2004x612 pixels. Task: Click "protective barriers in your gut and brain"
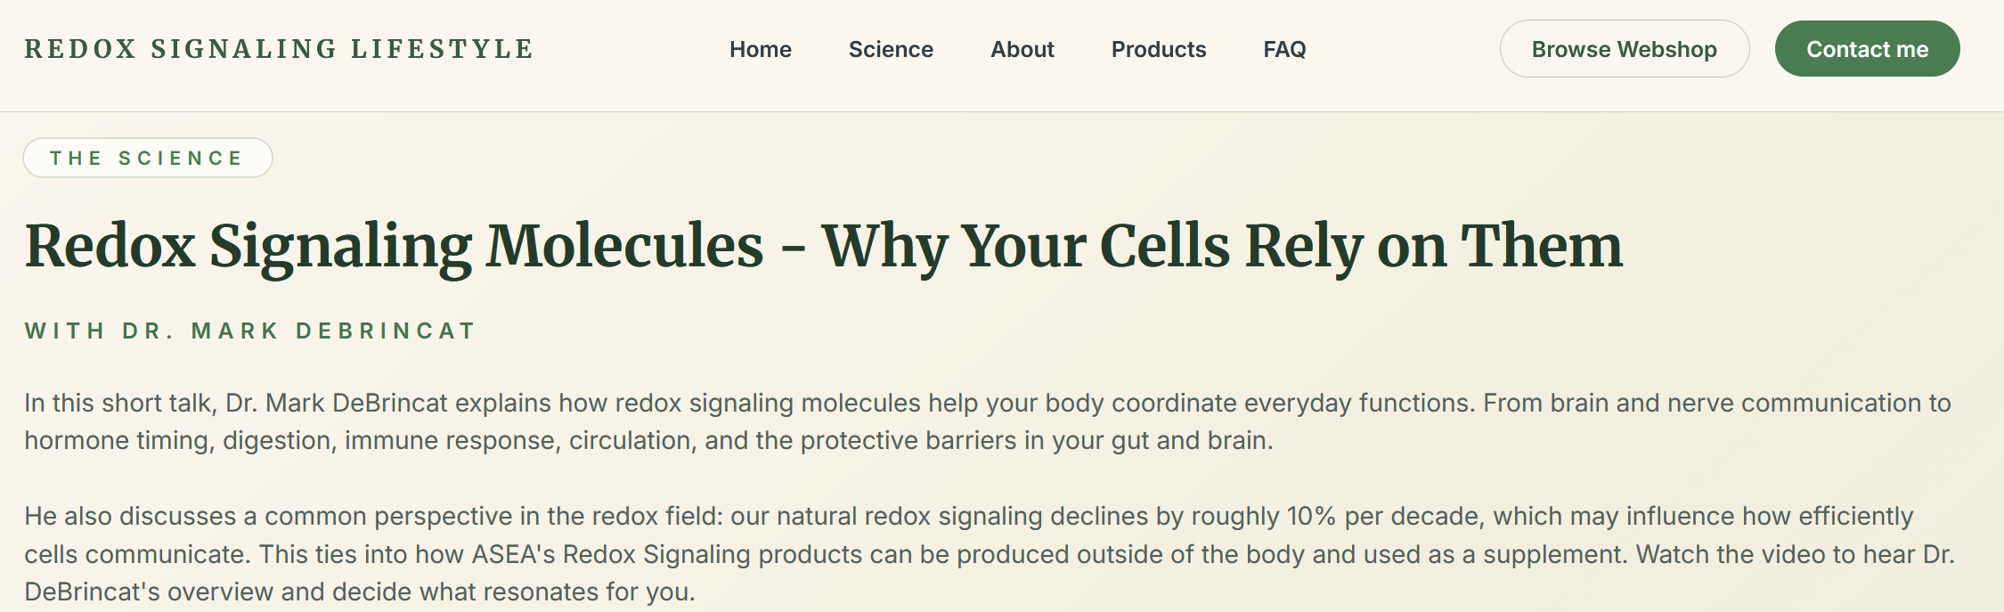tap(1033, 441)
